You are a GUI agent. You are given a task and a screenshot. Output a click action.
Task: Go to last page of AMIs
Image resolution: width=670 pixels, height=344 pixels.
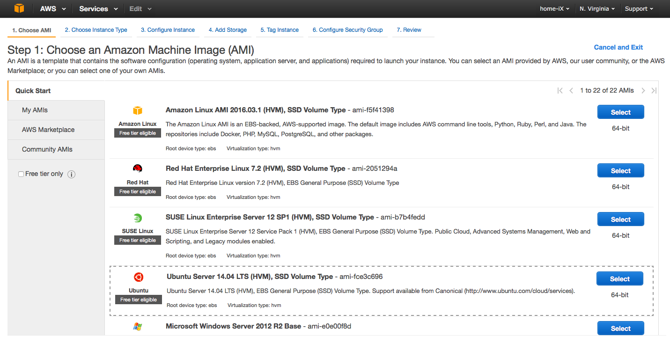(654, 91)
